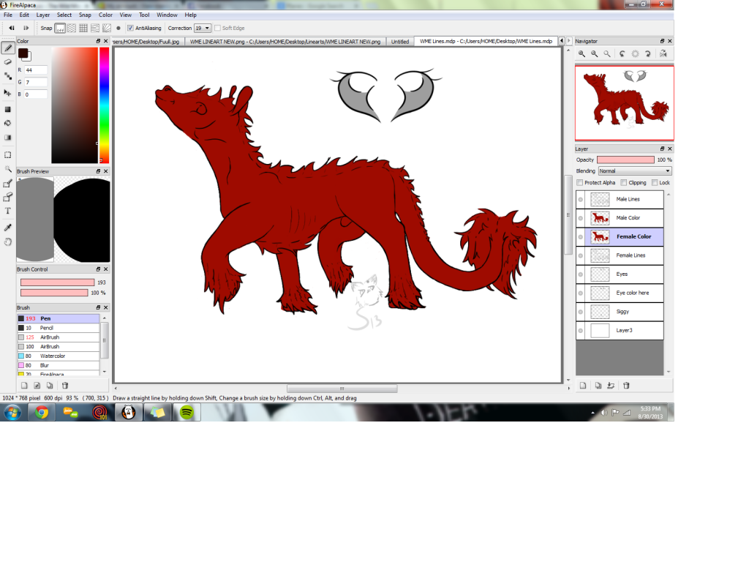
Task: Activate the Text tool
Action: 8,211
